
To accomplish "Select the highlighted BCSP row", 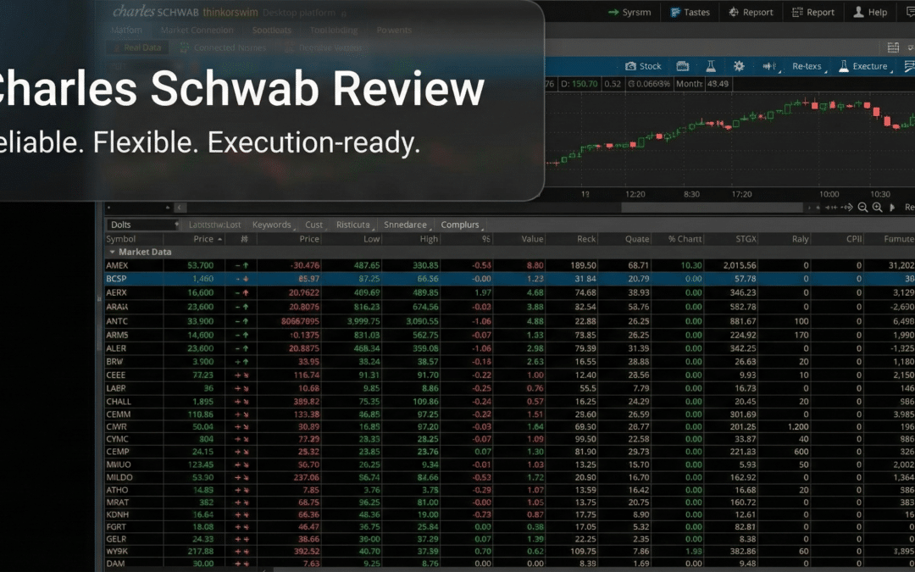I will 509,279.
